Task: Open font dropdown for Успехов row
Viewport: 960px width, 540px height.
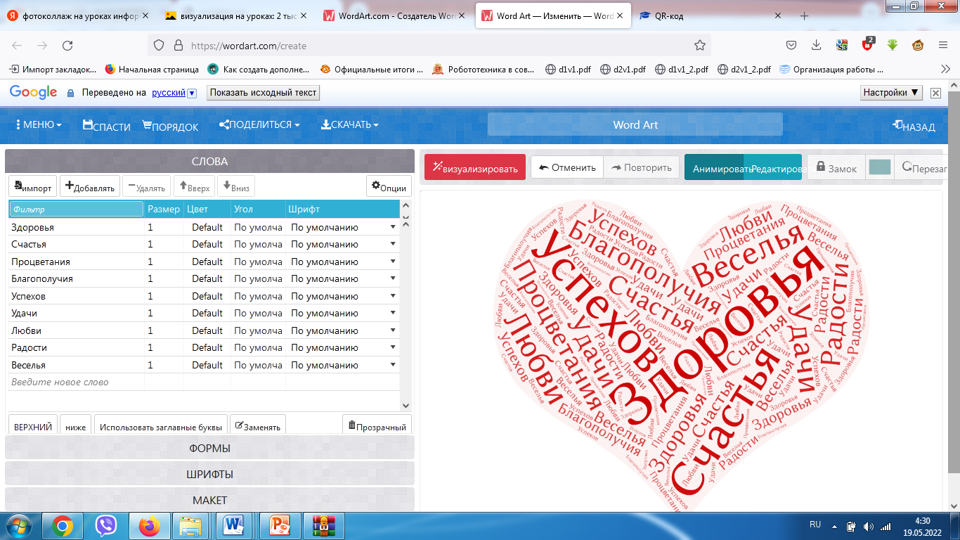Action: tap(393, 296)
